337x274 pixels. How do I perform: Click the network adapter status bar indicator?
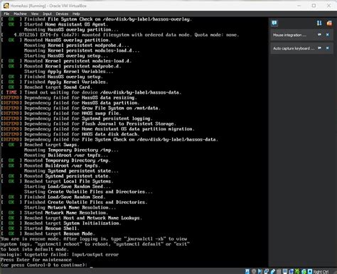pyautogui.click(x=266, y=271)
